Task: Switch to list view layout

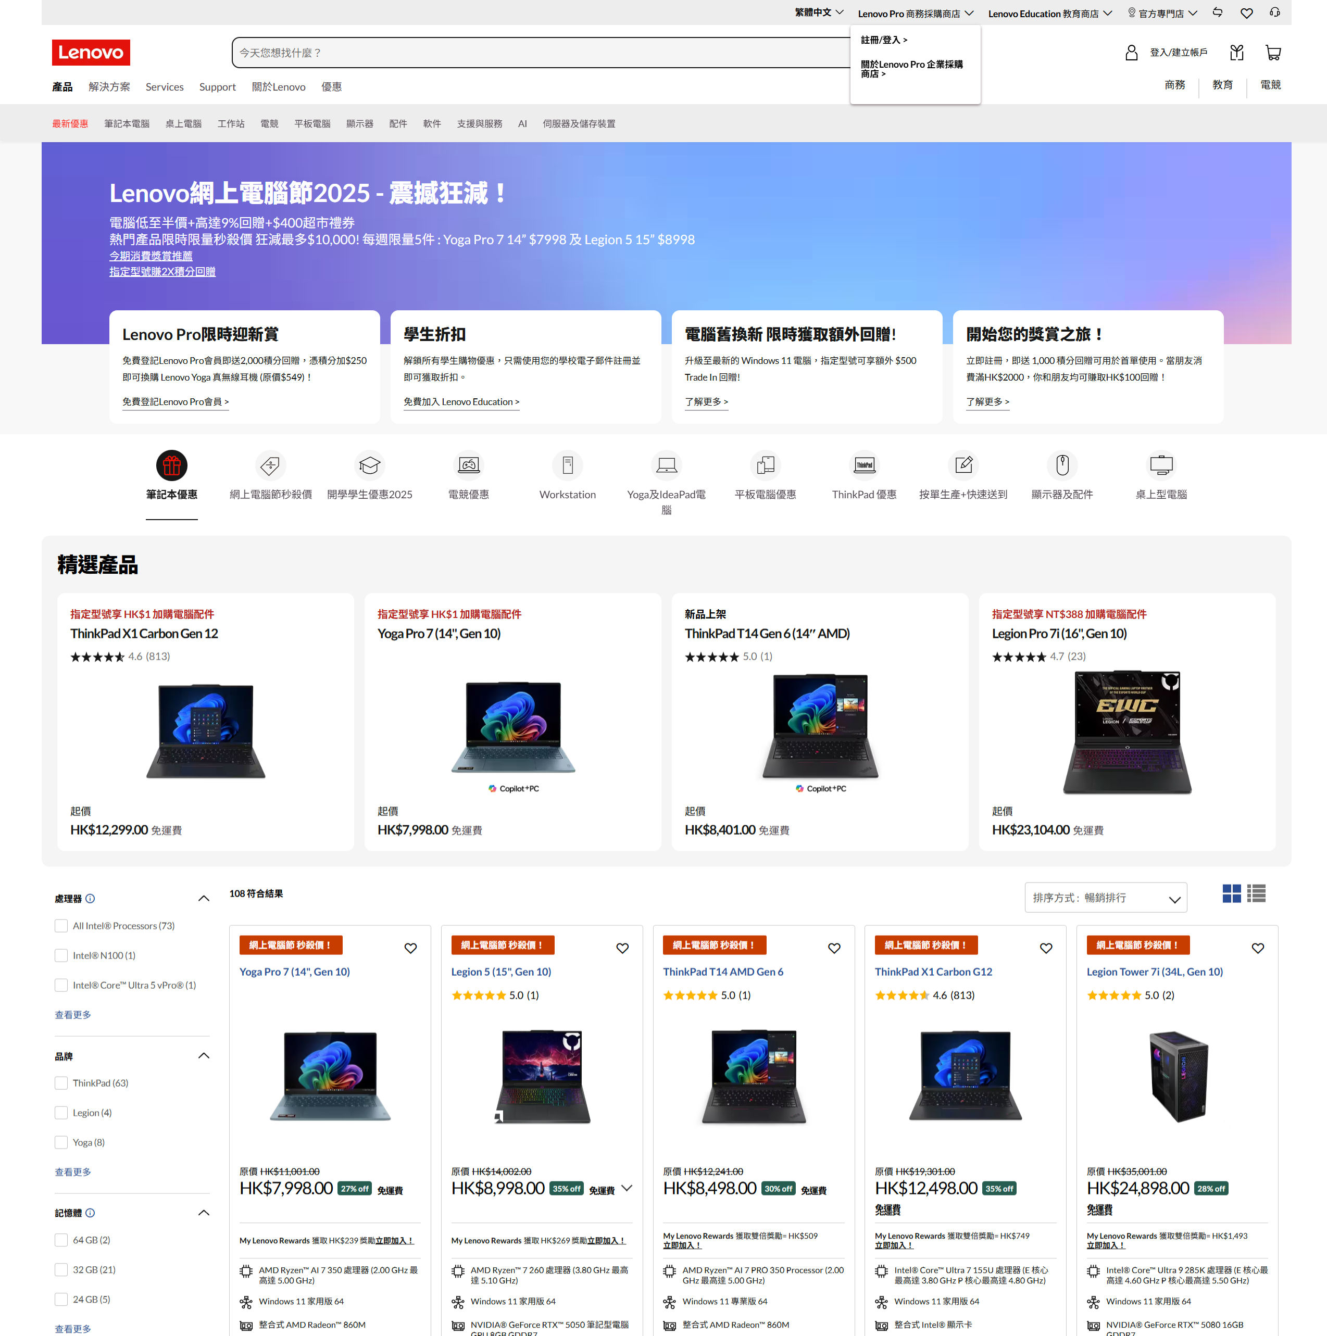Action: tap(1256, 893)
